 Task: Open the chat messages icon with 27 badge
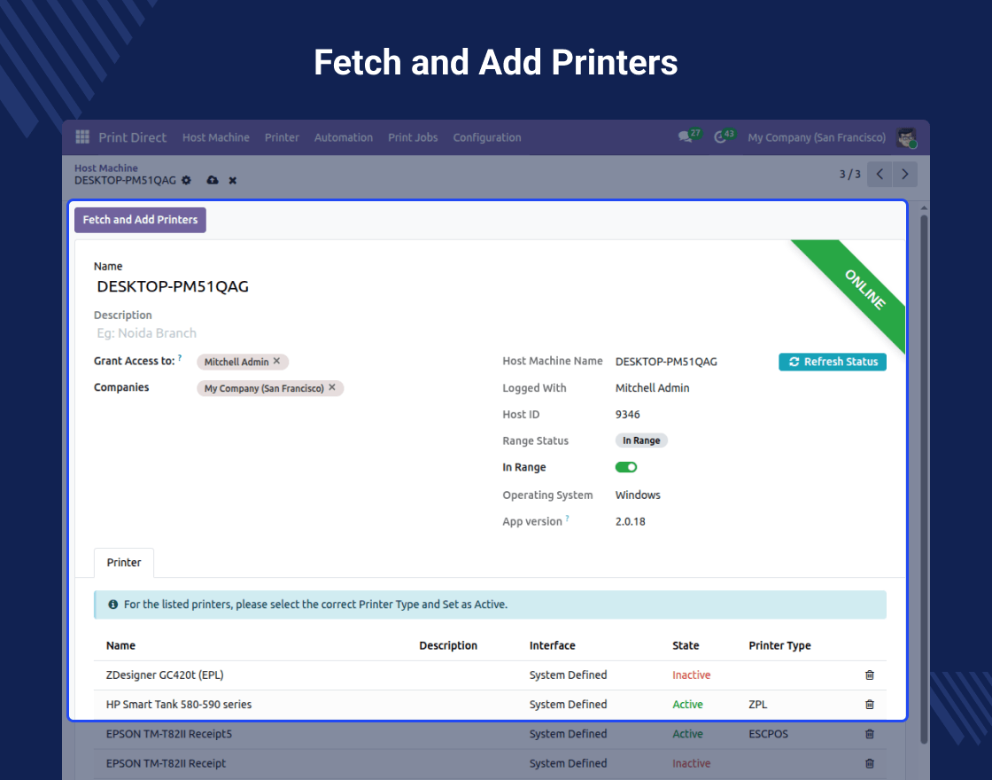pyautogui.click(x=685, y=137)
